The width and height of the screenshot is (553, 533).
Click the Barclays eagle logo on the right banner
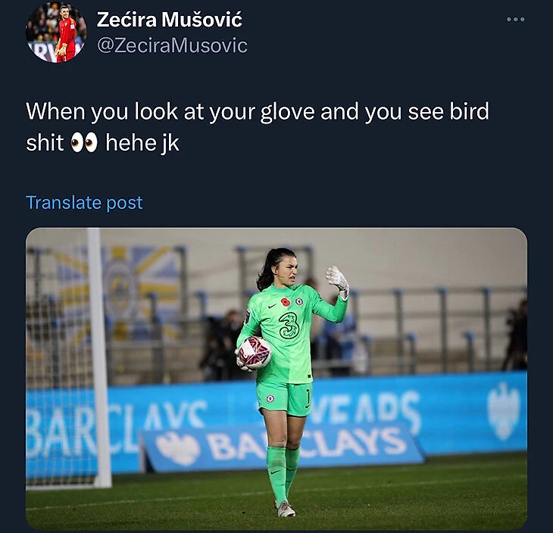click(x=504, y=411)
